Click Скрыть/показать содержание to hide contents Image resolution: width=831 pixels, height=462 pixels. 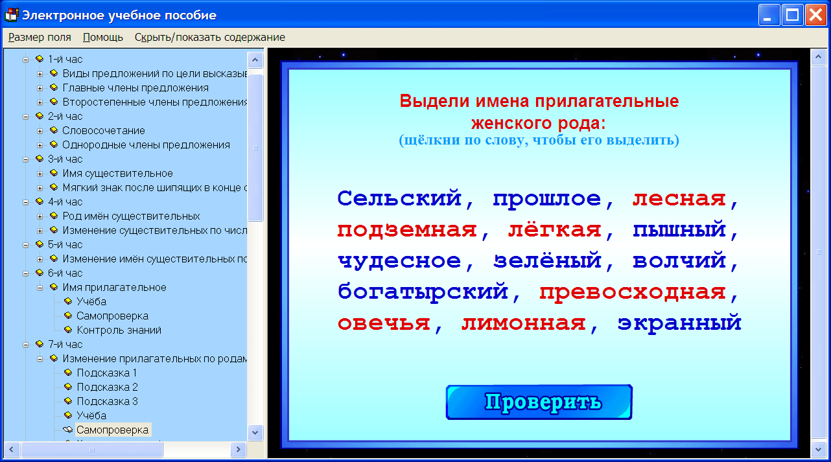coord(209,38)
